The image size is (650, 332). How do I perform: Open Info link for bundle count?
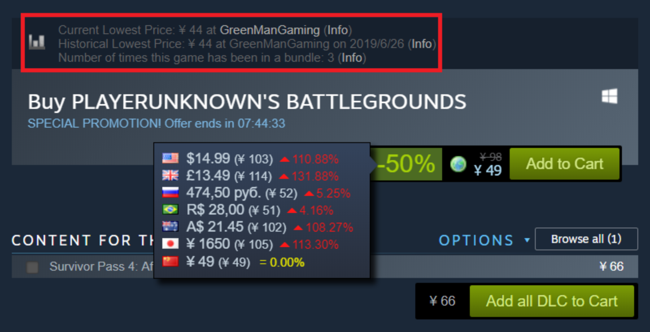pos(352,58)
